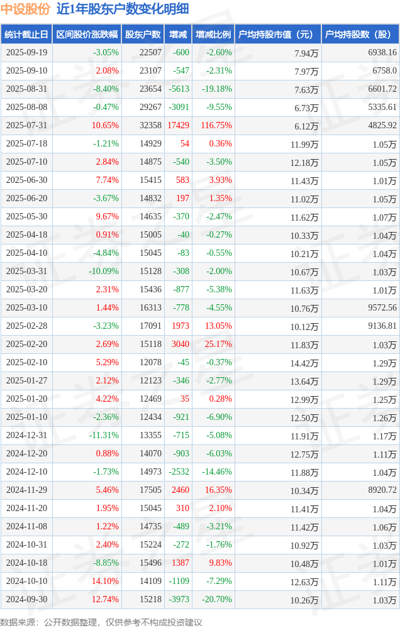
Task: Click the 区间股价涨跌幅 column header
Action: coord(87,35)
